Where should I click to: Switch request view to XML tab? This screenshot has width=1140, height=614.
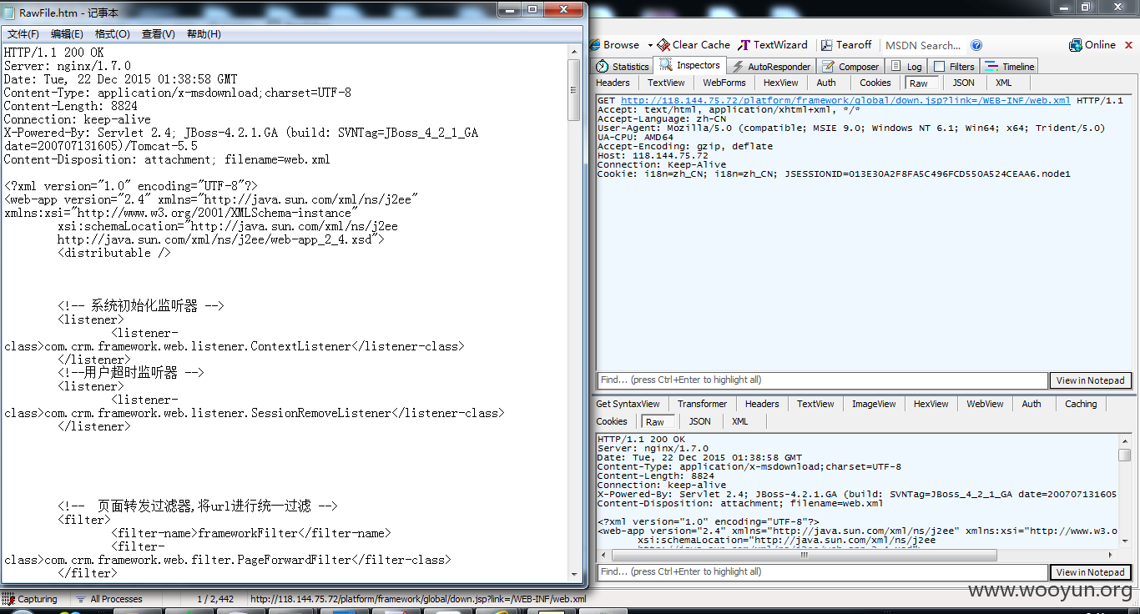pyautogui.click(x=1004, y=83)
